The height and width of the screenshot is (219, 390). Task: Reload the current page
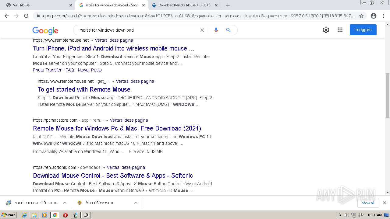point(26,16)
